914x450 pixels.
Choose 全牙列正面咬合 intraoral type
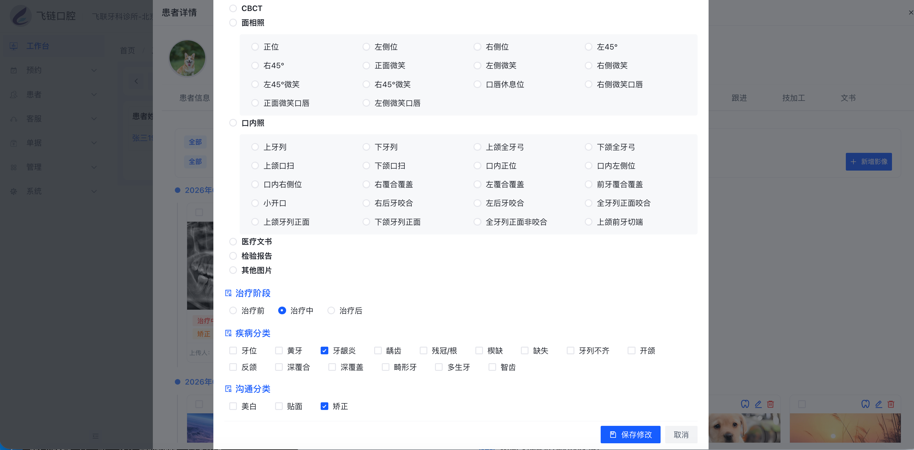point(589,203)
